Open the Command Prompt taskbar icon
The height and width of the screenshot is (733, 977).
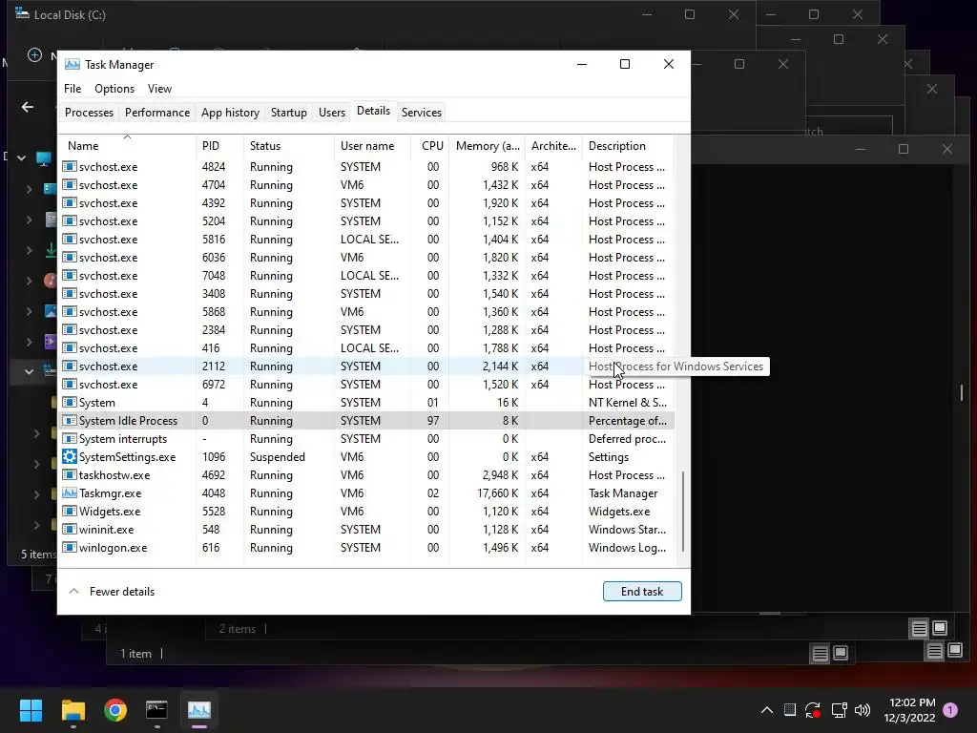tap(156, 710)
